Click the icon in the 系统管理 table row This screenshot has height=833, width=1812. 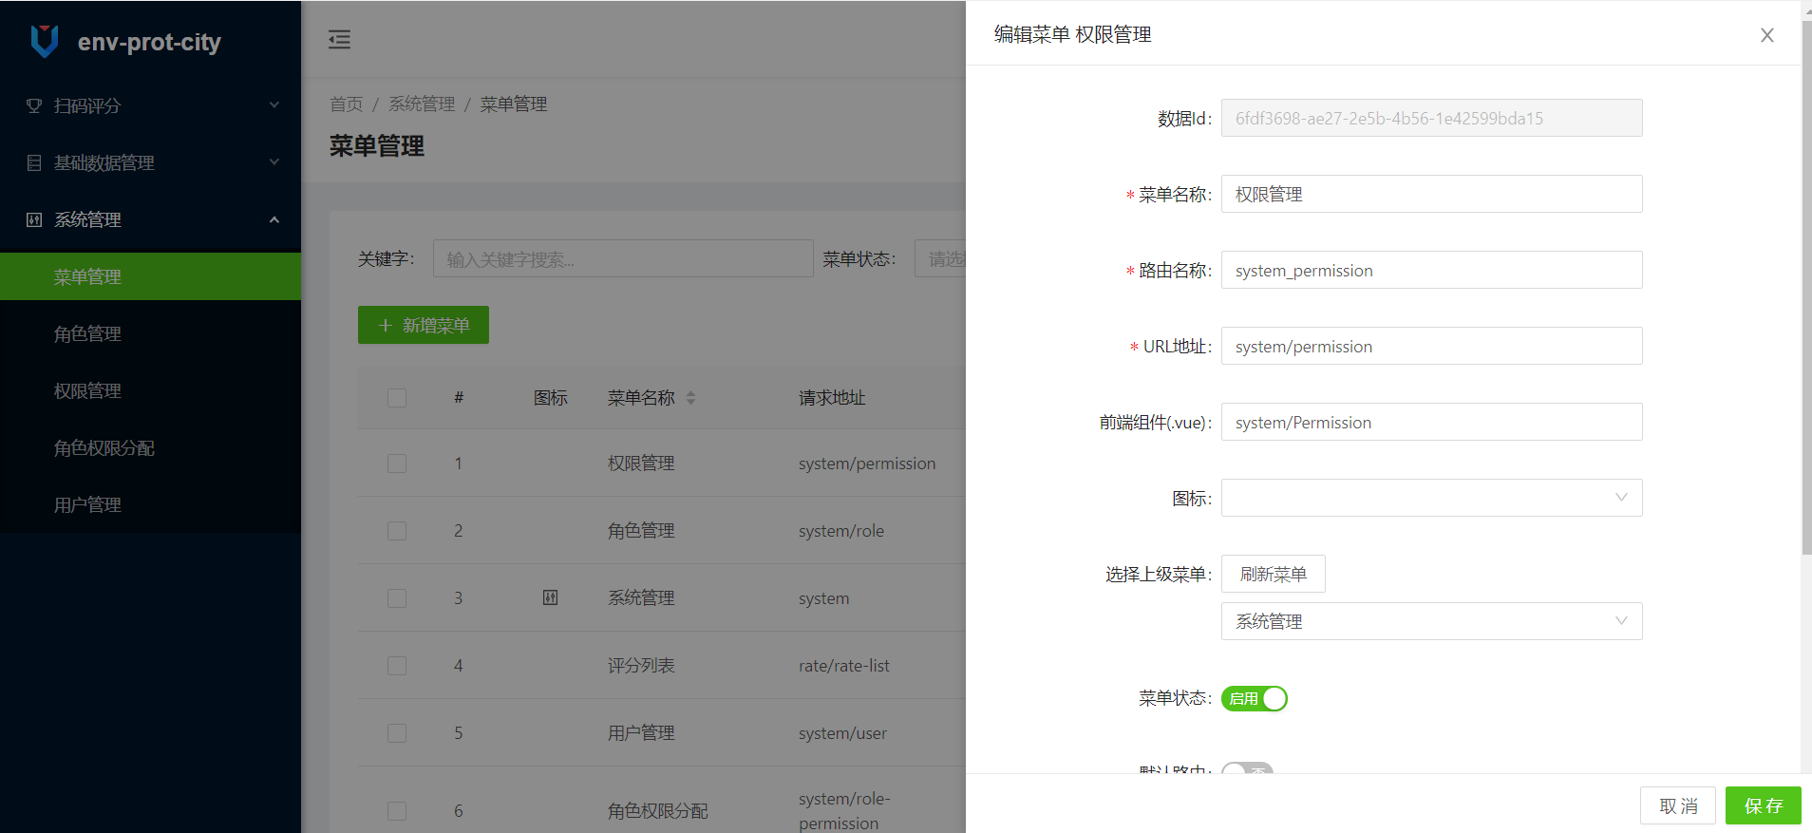click(550, 597)
